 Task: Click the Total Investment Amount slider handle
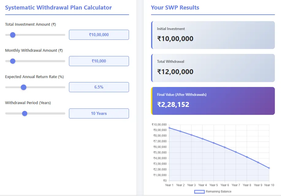point(12,35)
